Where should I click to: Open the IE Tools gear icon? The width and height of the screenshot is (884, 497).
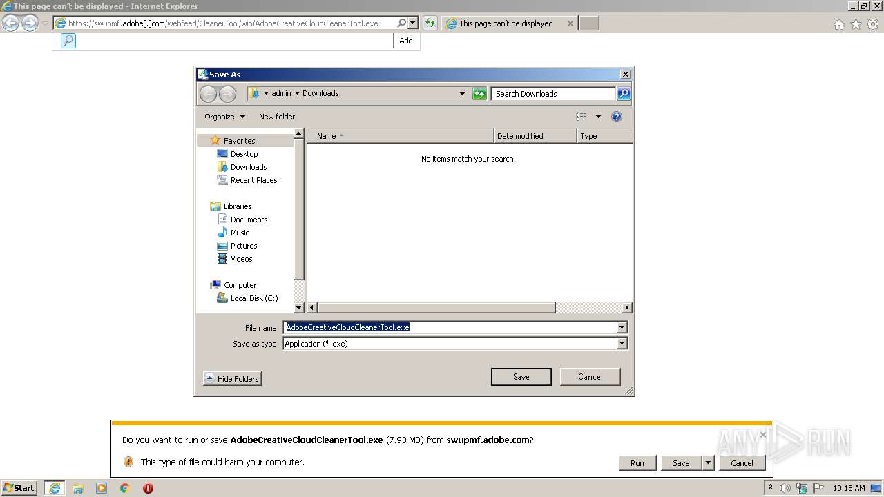pyautogui.click(x=873, y=24)
